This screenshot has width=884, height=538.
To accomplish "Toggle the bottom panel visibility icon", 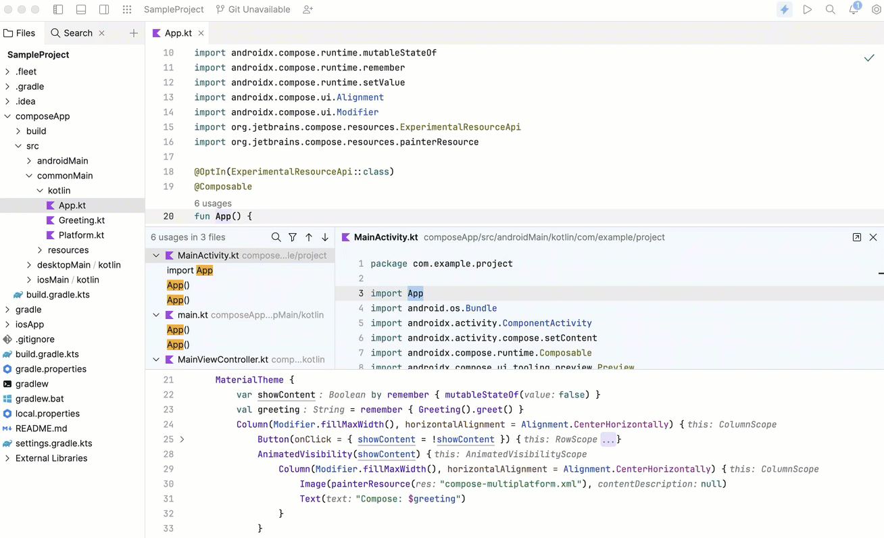I will click(x=81, y=9).
